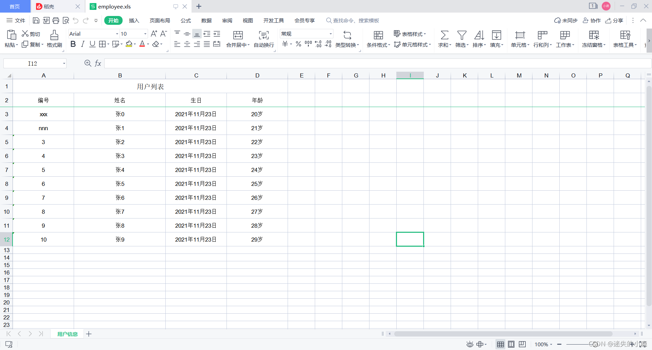Toggle Italic formatting
The width and height of the screenshot is (652, 350).
[x=83, y=44]
